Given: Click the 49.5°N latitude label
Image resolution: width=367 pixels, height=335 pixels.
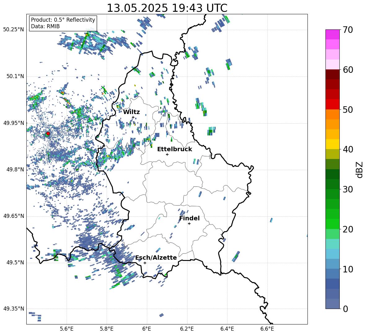Looking at the screenshot, I should click(x=15, y=262).
